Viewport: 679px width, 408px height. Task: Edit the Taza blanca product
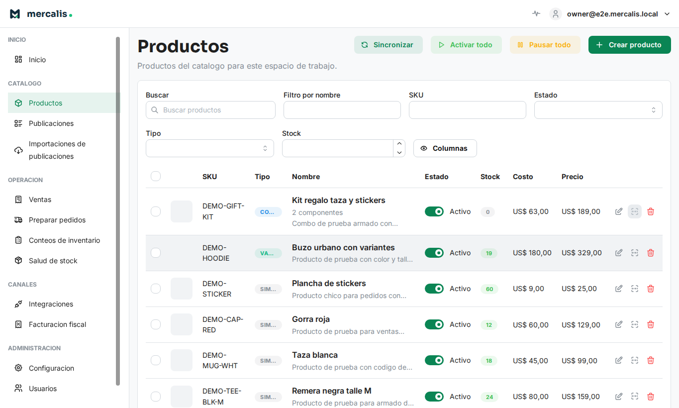tap(619, 360)
